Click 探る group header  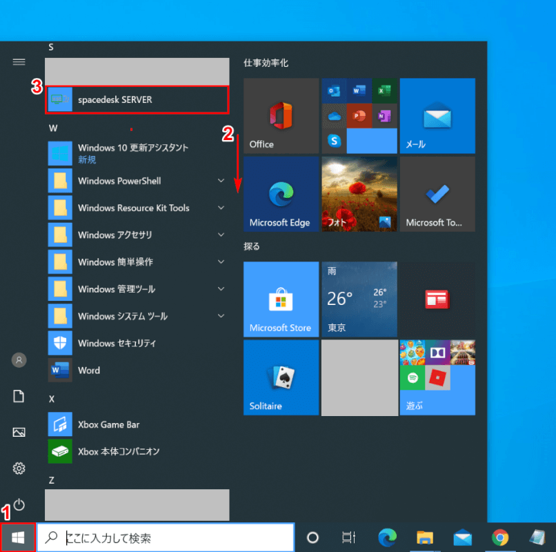click(251, 246)
